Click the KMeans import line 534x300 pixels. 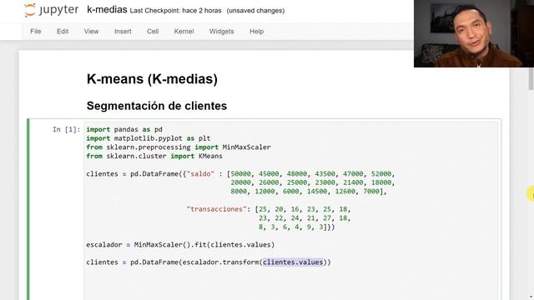point(154,156)
